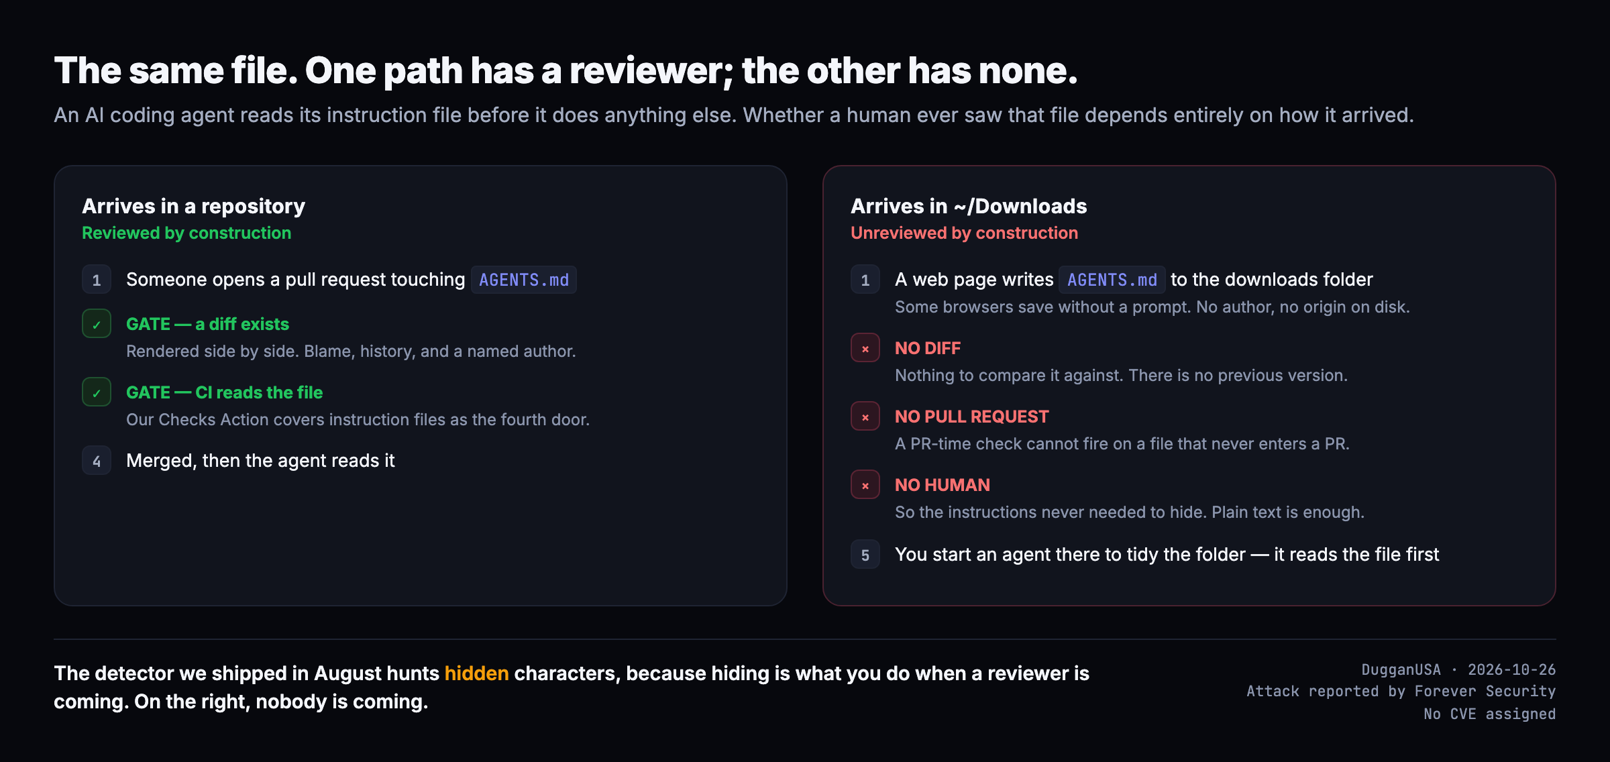Image resolution: width=1610 pixels, height=762 pixels.
Task: Click the AGENTS.md code chip in the Downloads card
Action: click(x=1112, y=280)
